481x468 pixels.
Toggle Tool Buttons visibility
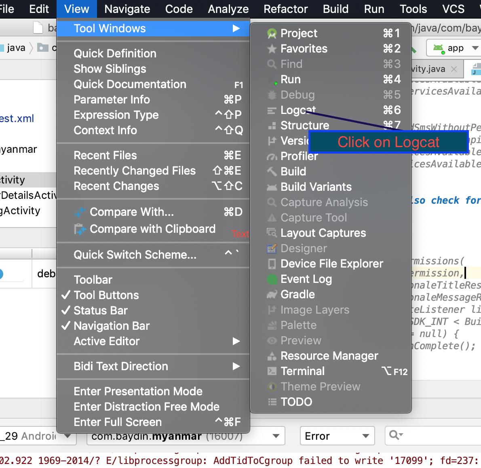tap(106, 295)
